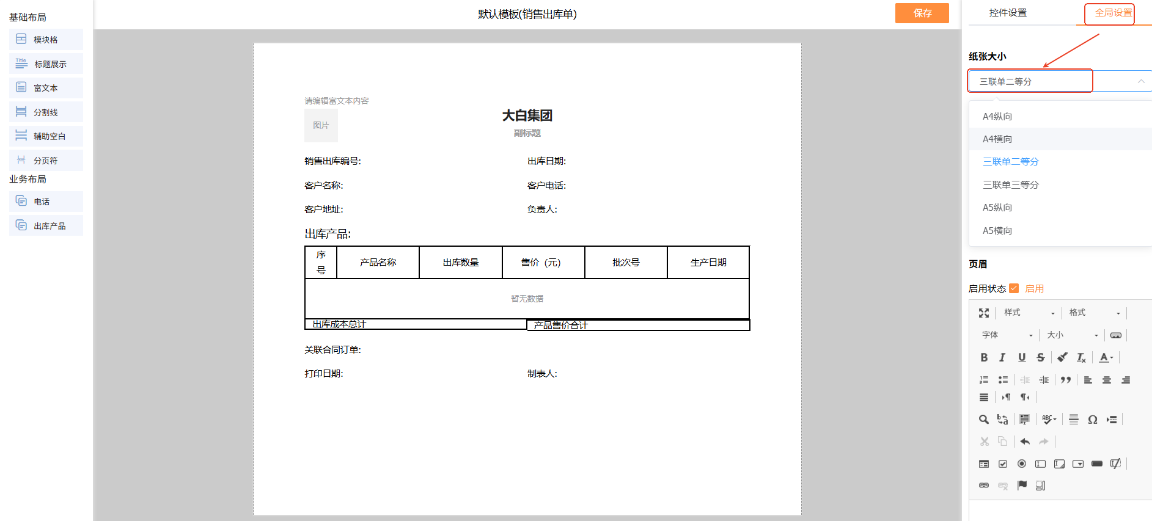The height and width of the screenshot is (521, 1152).
Task: Click the block quote icon
Action: tap(1065, 380)
